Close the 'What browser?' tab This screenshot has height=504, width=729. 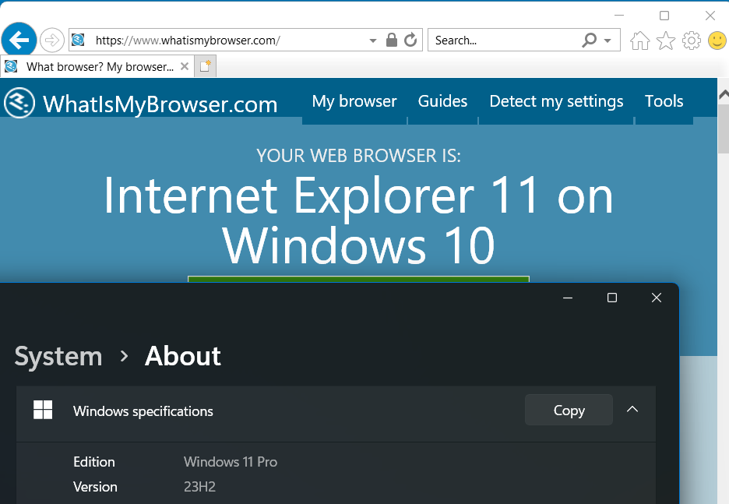point(185,66)
